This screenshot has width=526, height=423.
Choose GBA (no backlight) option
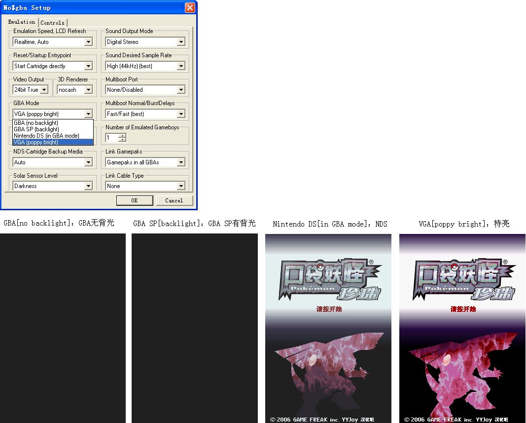(x=53, y=123)
